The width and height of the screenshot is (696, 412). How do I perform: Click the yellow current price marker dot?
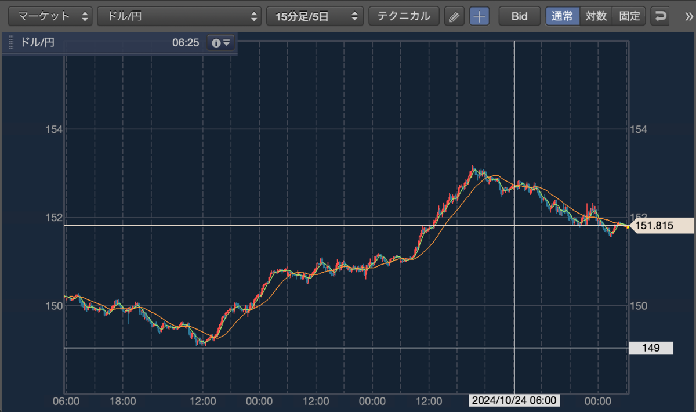pos(628,227)
